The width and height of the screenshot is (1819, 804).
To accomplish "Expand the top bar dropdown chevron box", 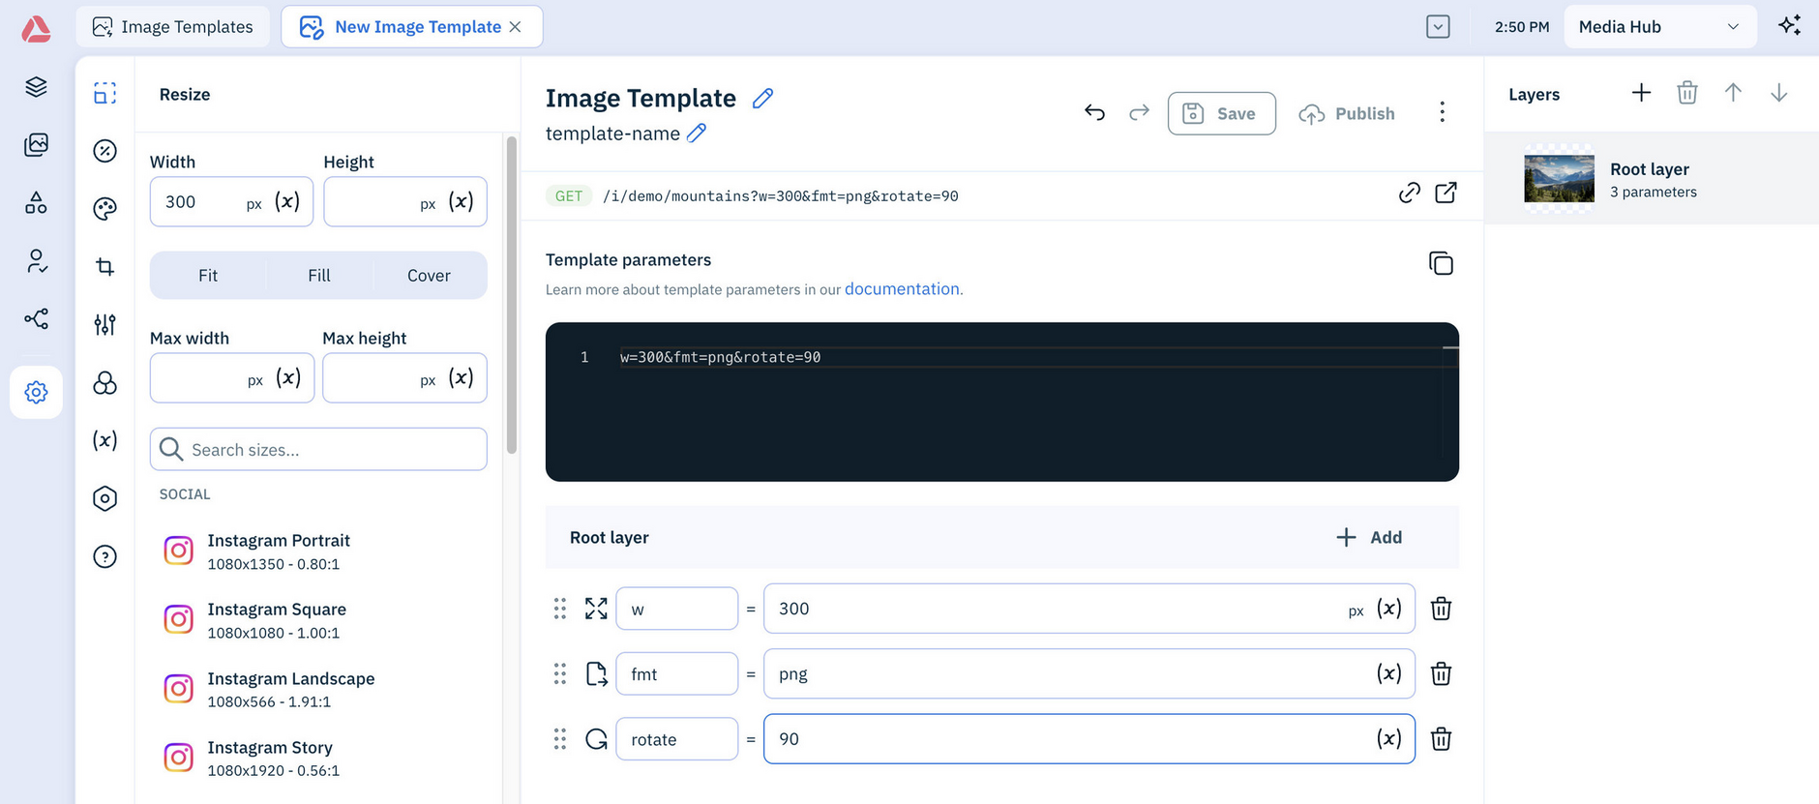I will [1438, 27].
